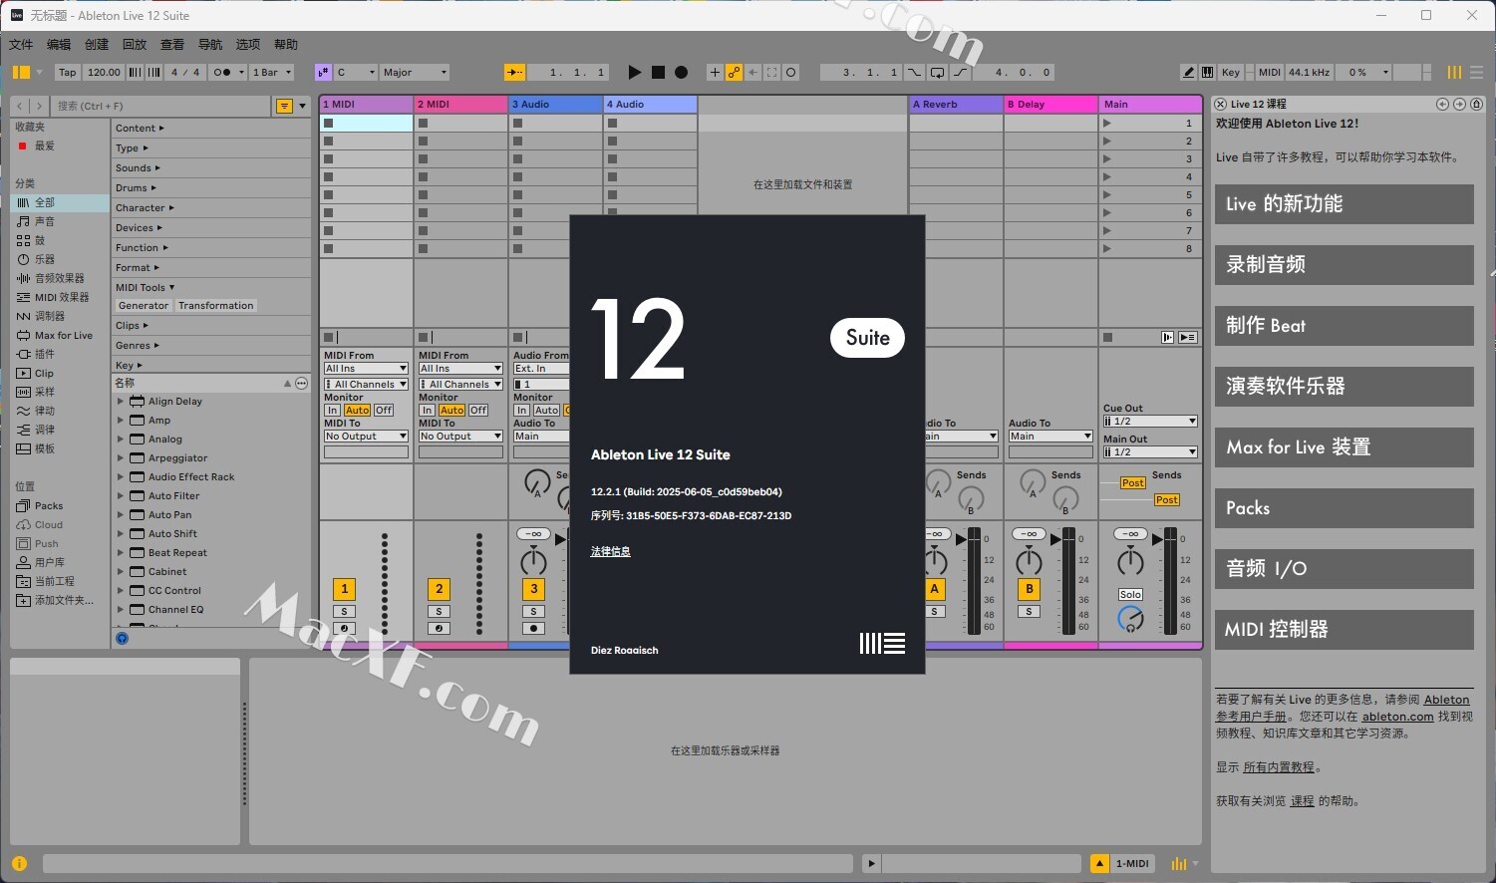Image resolution: width=1496 pixels, height=883 pixels.
Task: Open the 文件 menu
Action: (21, 44)
